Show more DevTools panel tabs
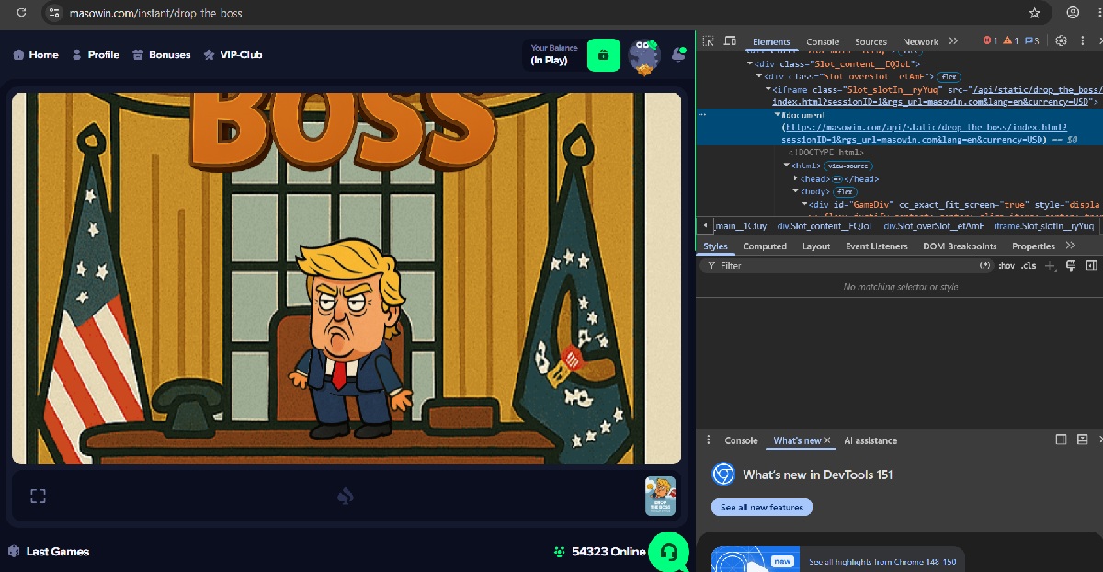Viewport: 1103px width, 572px height. pyautogui.click(x=953, y=40)
